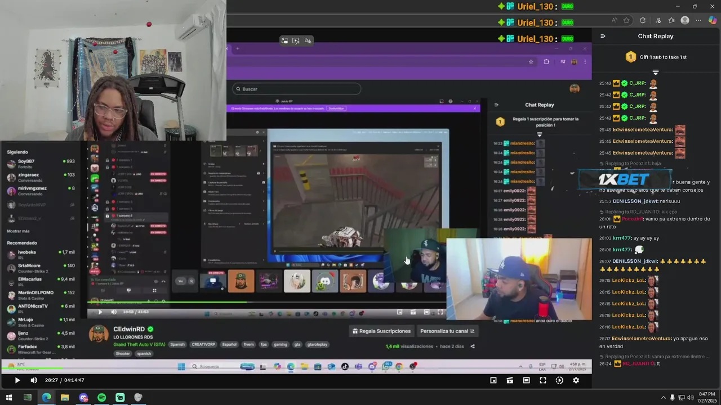Open the extensions icon in the purple browser toolbar
The width and height of the screenshot is (721, 405).
(546, 62)
